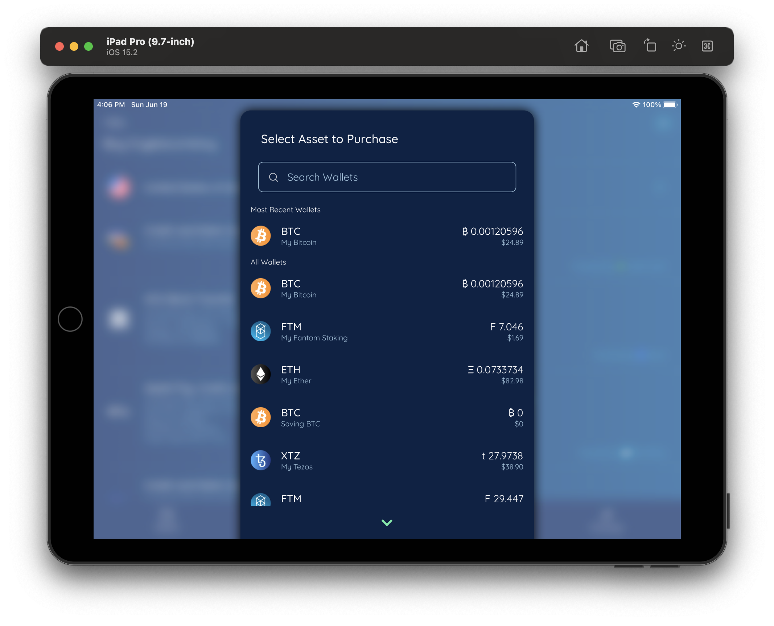The width and height of the screenshot is (774, 626).
Task: Select the Ethereum coin icon beside My Ether
Action: tap(261, 374)
